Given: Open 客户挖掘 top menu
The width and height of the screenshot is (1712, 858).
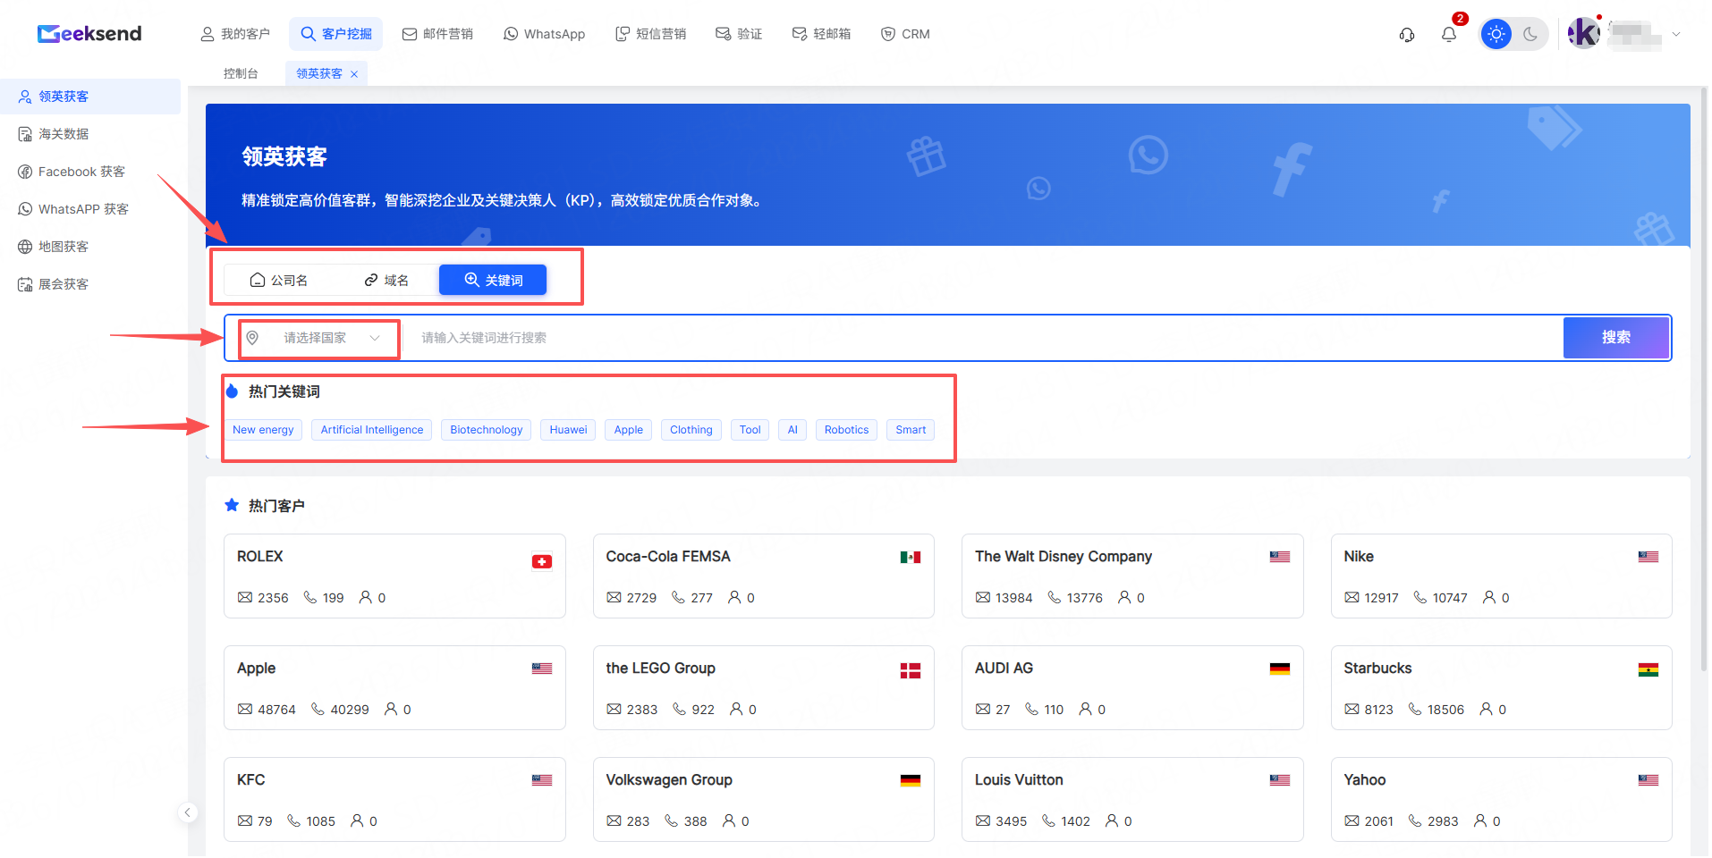Looking at the screenshot, I should coord(336,34).
